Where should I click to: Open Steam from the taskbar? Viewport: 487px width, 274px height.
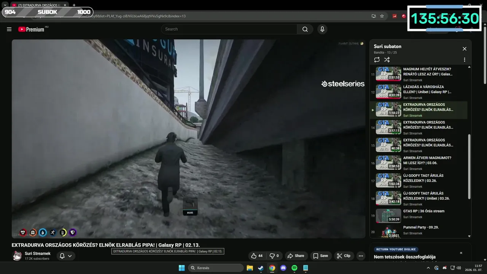click(x=261, y=268)
